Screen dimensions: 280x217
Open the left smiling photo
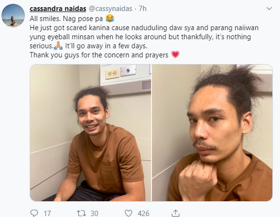[90, 133]
